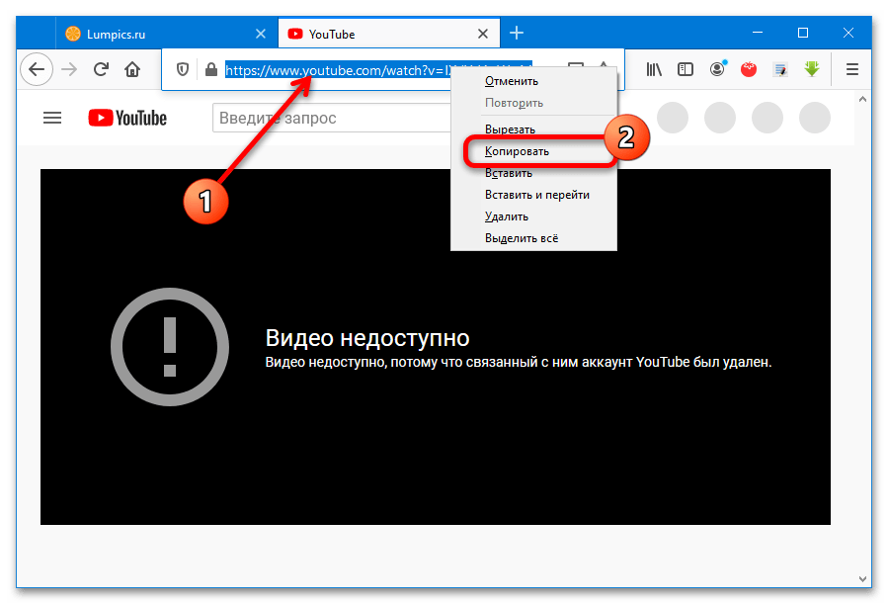Reload the current page
The image size is (888, 604).
click(101, 69)
